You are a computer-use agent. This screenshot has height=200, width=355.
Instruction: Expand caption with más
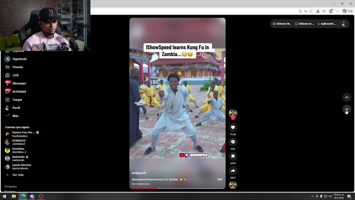click(220, 179)
